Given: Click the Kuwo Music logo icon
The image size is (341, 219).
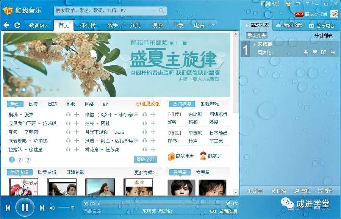Looking at the screenshot, I should pyautogui.click(x=8, y=10).
